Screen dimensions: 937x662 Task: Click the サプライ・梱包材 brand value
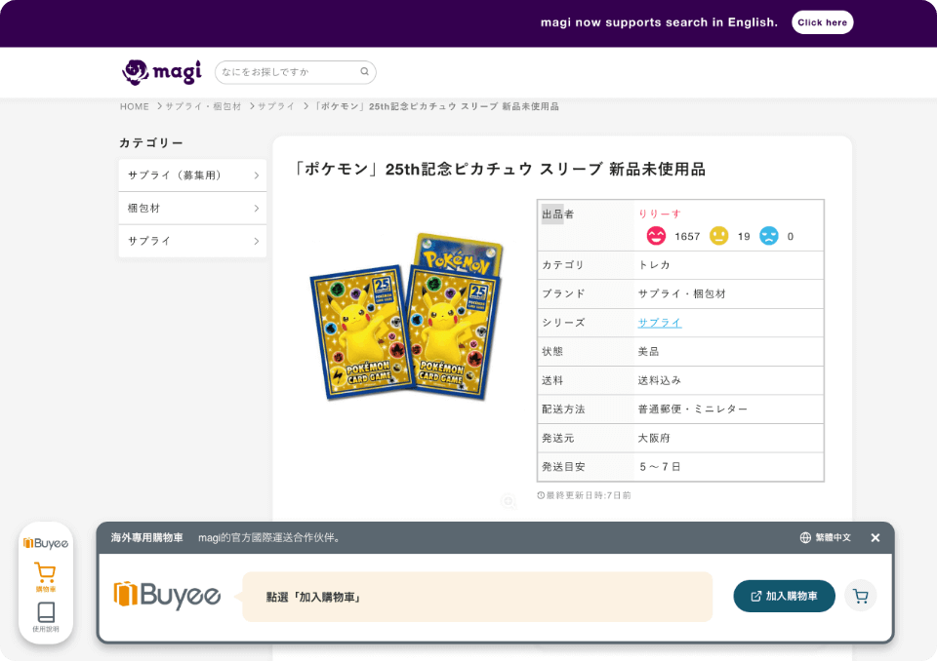(x=682, y=293)
